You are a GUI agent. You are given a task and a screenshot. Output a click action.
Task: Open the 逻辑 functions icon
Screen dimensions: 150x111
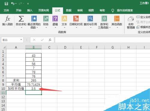click(x=55, y=19)
